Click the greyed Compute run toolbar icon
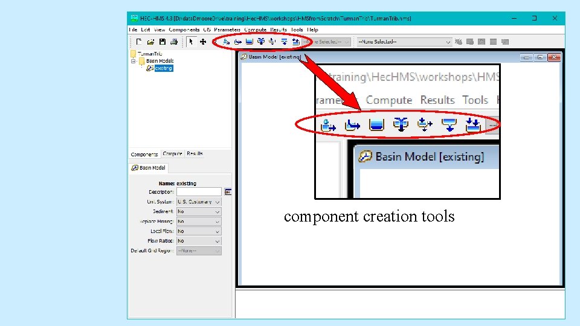Image resolution: width=580 pixels, height=326 pixels. click(459, 42)
